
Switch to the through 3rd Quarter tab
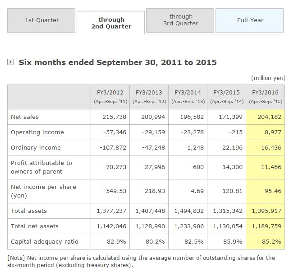point(180,20)
